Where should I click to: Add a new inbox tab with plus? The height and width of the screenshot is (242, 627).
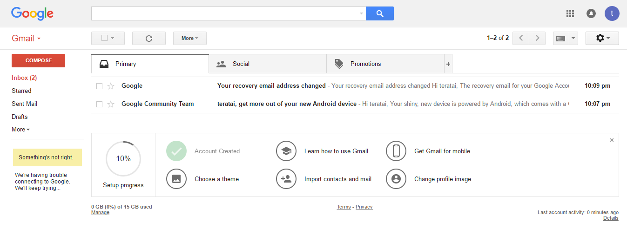[448, 64]
